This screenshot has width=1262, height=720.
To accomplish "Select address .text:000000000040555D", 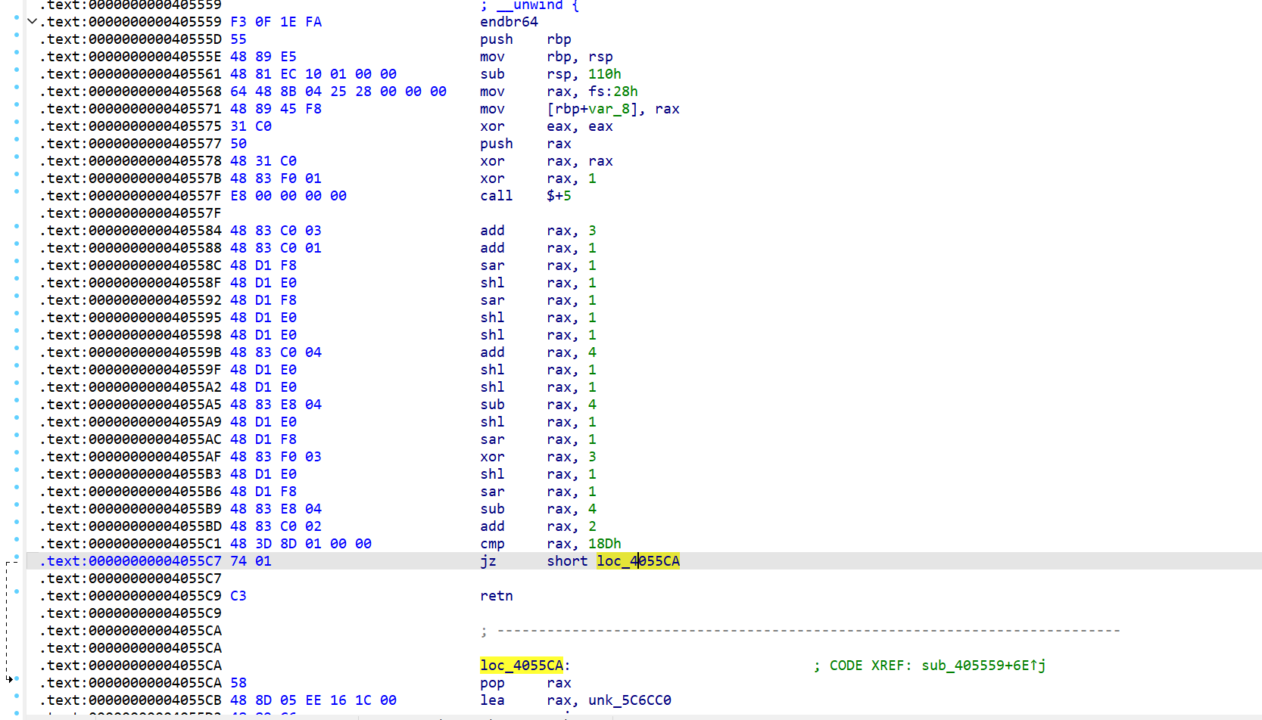I will (130, 39).
